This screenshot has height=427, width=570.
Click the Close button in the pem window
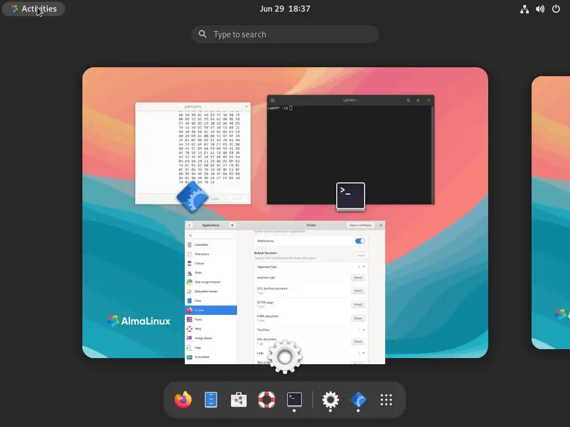pyautogui.click(x=215, y=198)
